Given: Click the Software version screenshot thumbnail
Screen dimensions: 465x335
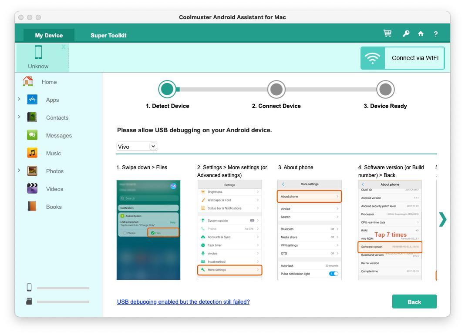Looking at the screenshot, I should click(390, 230).
